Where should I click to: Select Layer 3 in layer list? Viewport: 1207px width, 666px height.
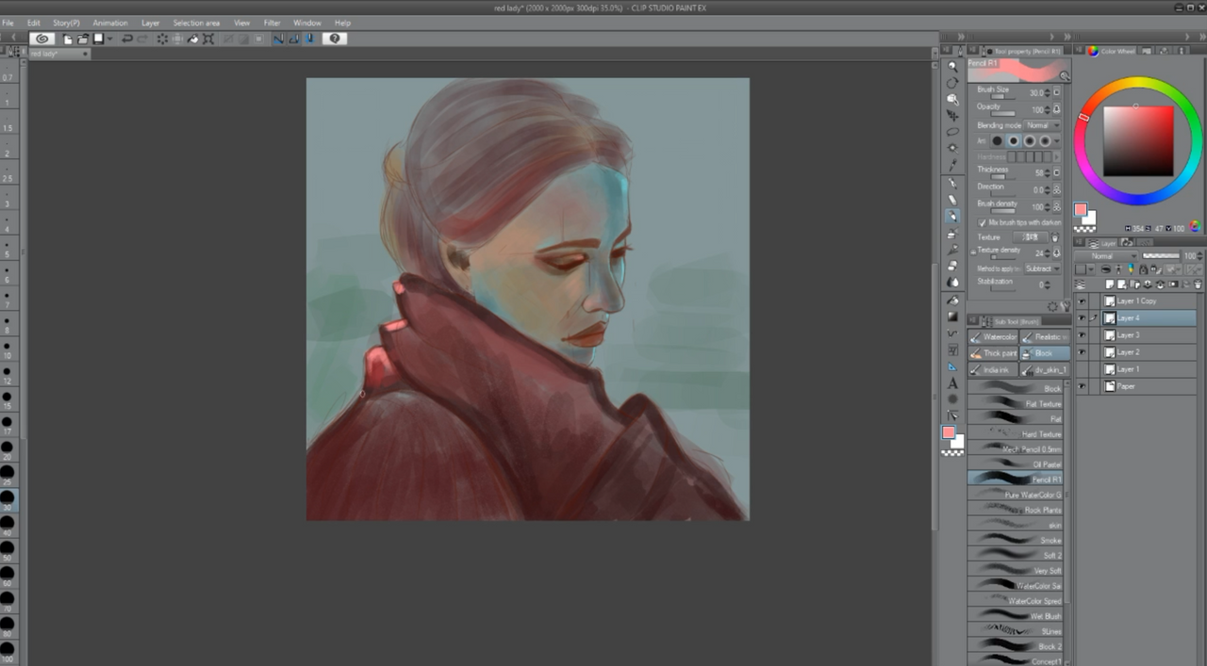[1135, 335]
